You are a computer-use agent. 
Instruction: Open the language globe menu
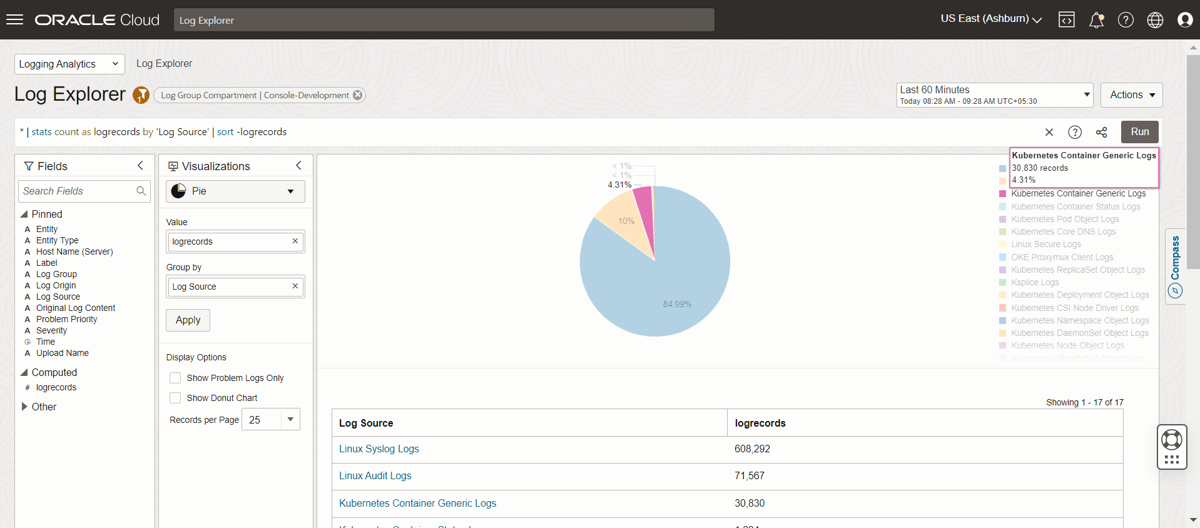(x=1155, y=20)
